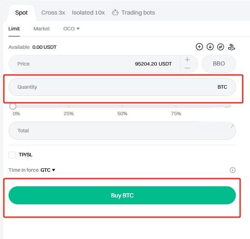Decrease price with the minus stepper

187,68
